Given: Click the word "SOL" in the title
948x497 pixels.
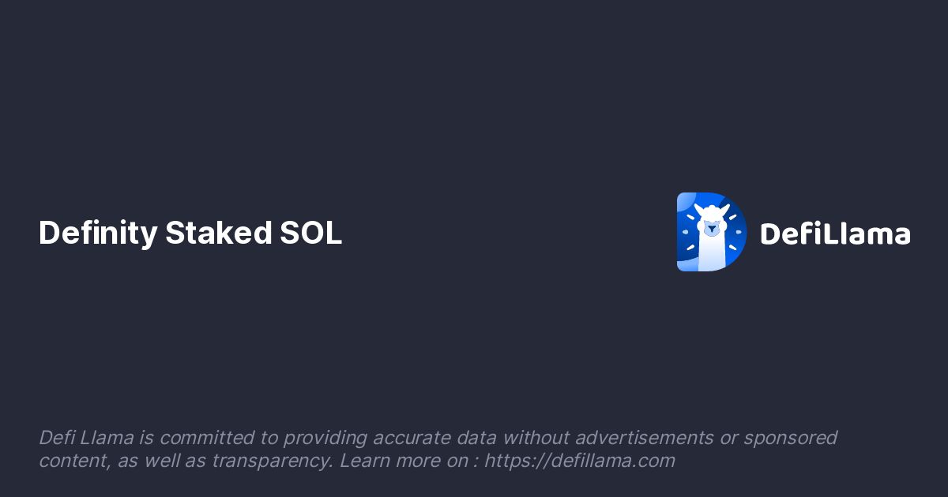Looking at the screenshot, I should [x=310, y=234].
